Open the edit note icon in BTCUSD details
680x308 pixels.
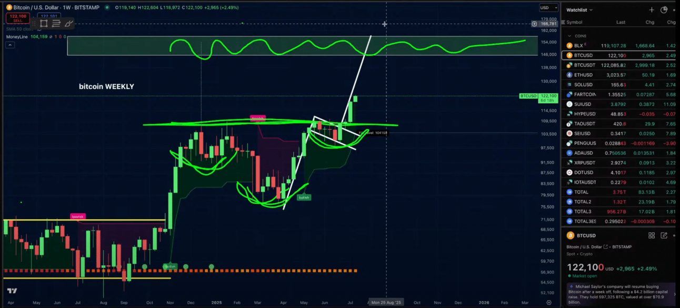664,235
